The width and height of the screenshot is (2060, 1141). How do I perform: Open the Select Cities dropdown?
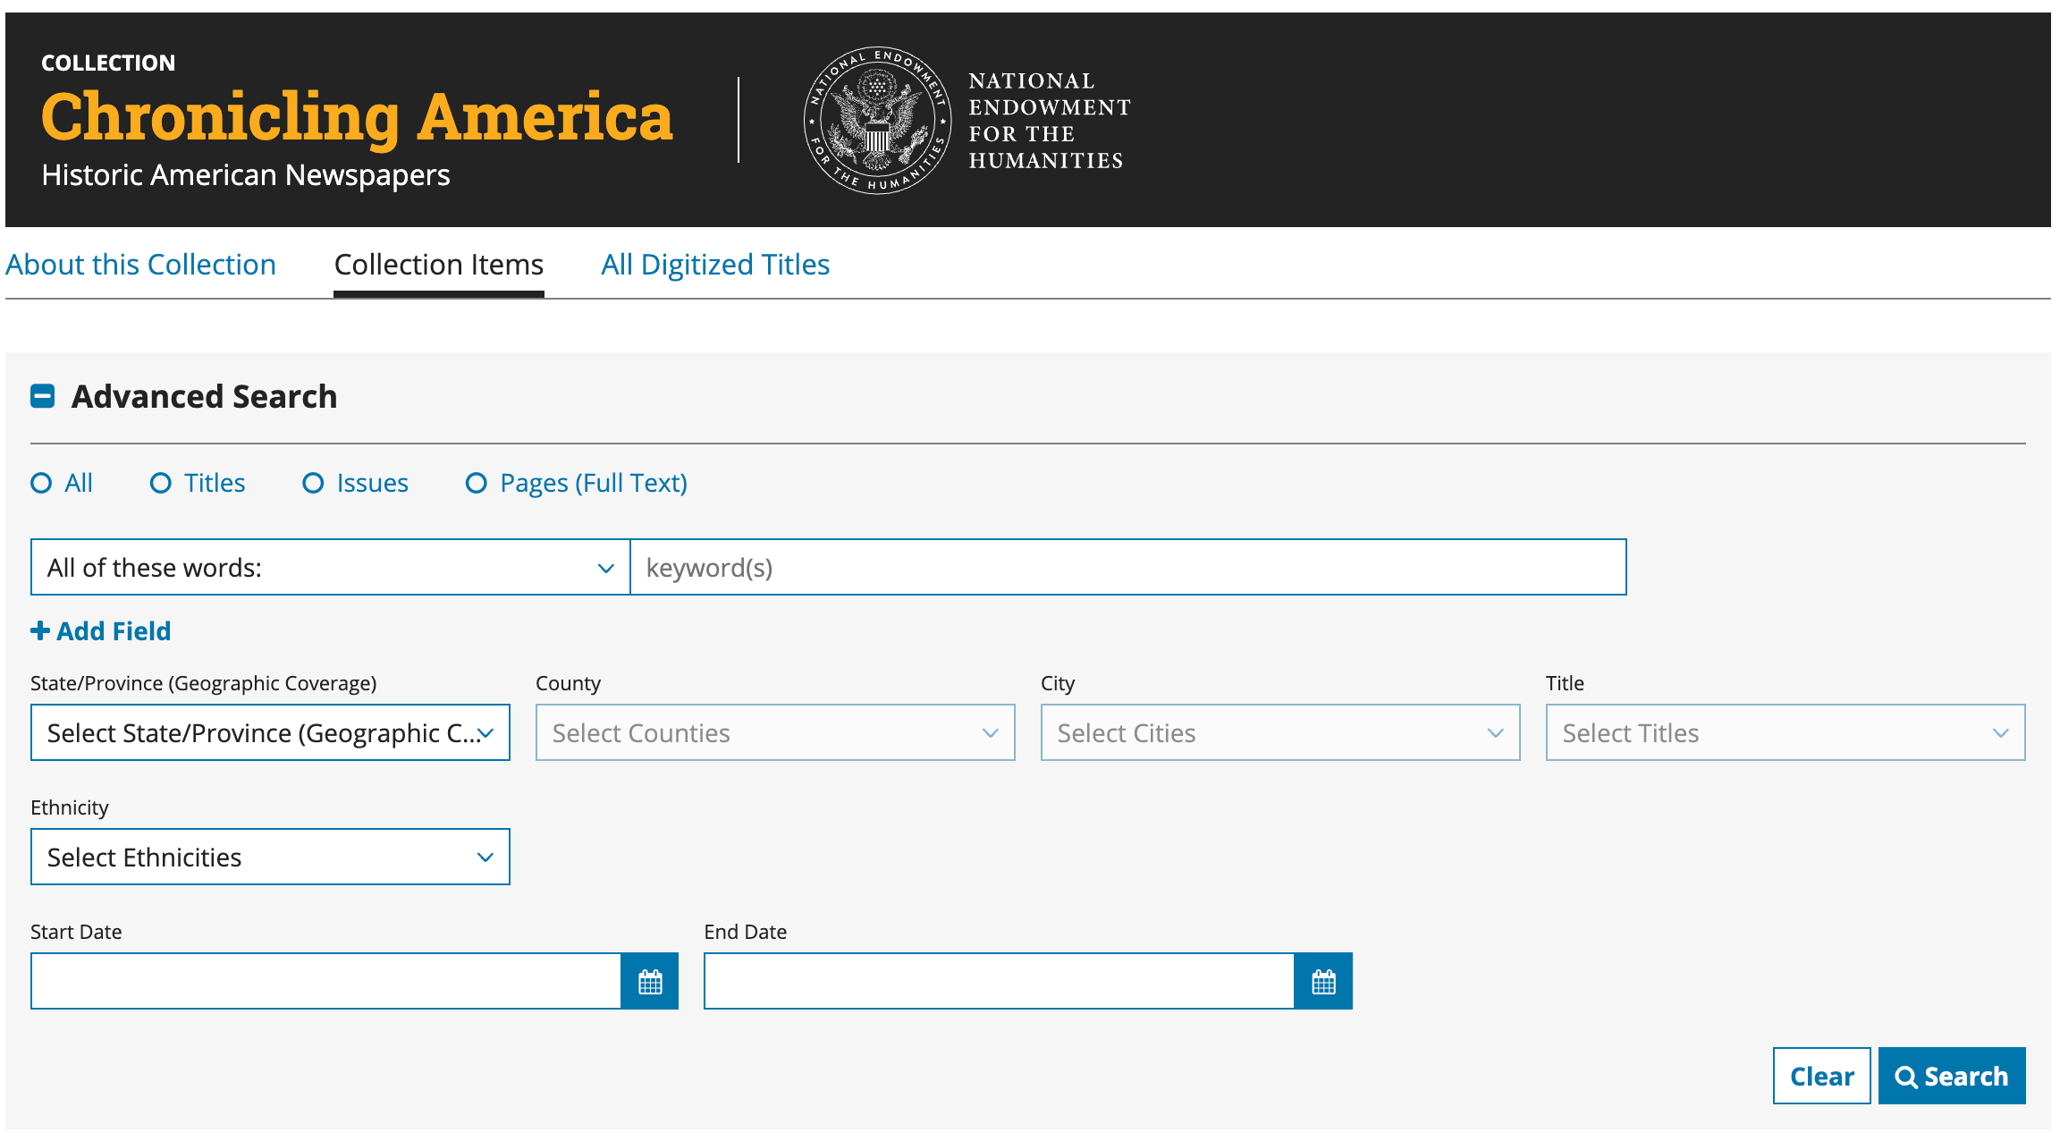coord(1279,733)
